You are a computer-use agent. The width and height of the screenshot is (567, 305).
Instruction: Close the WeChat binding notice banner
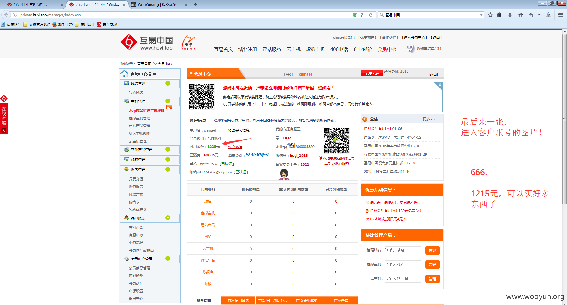[x=440, y=85]
